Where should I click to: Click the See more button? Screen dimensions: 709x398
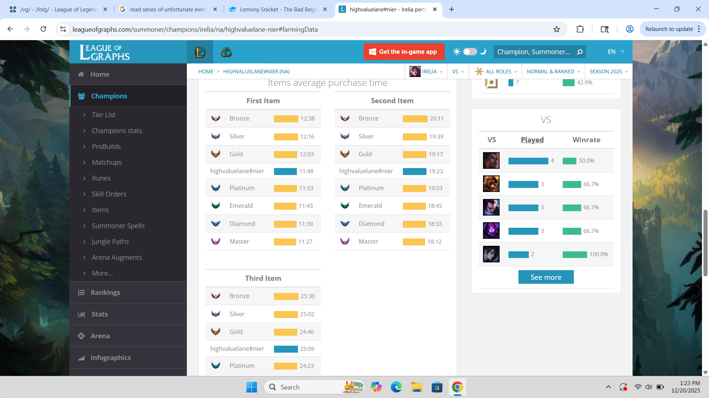pos(546,277)
